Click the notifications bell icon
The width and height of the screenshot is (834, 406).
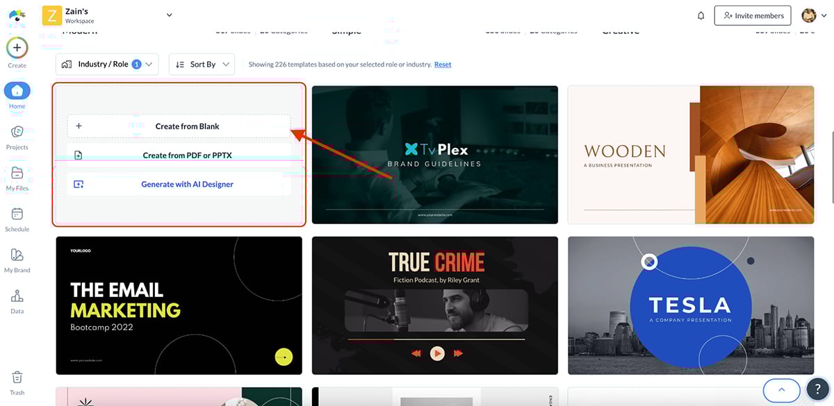[701, 15]
